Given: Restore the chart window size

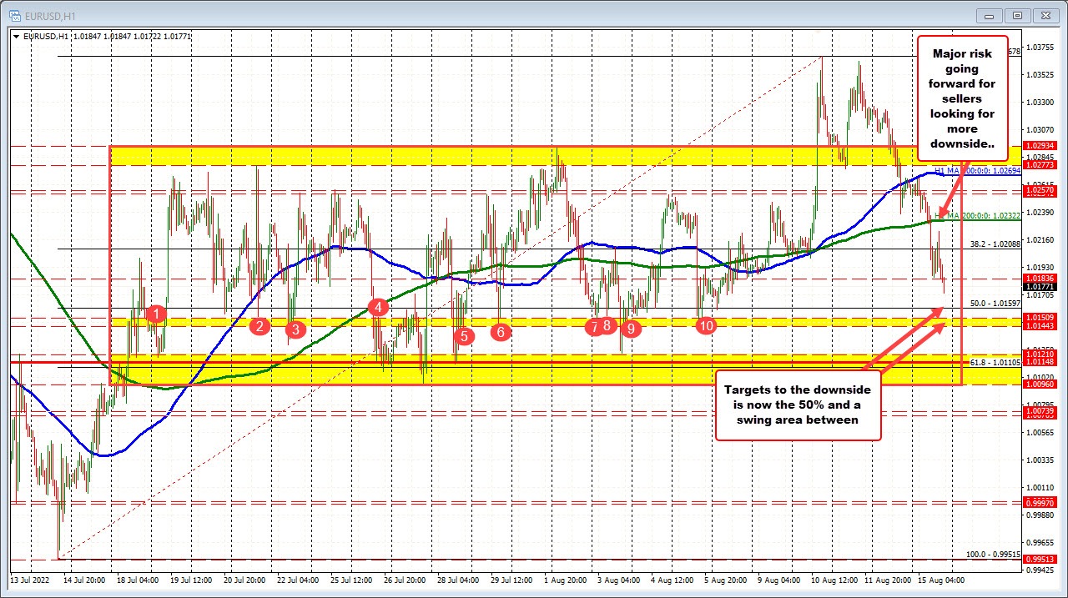Looking at the screenshot, I should click(x=1017, y=15).
